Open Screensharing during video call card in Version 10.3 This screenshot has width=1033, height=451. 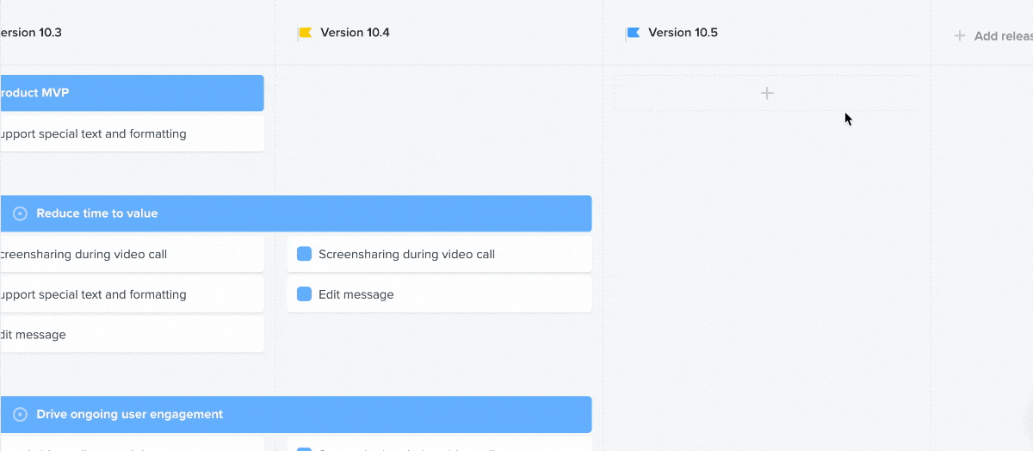132,254
